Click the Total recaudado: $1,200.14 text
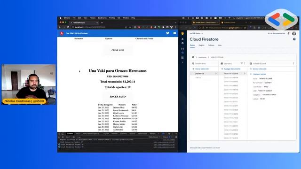301x169 pixels. (x=118, y=82)
